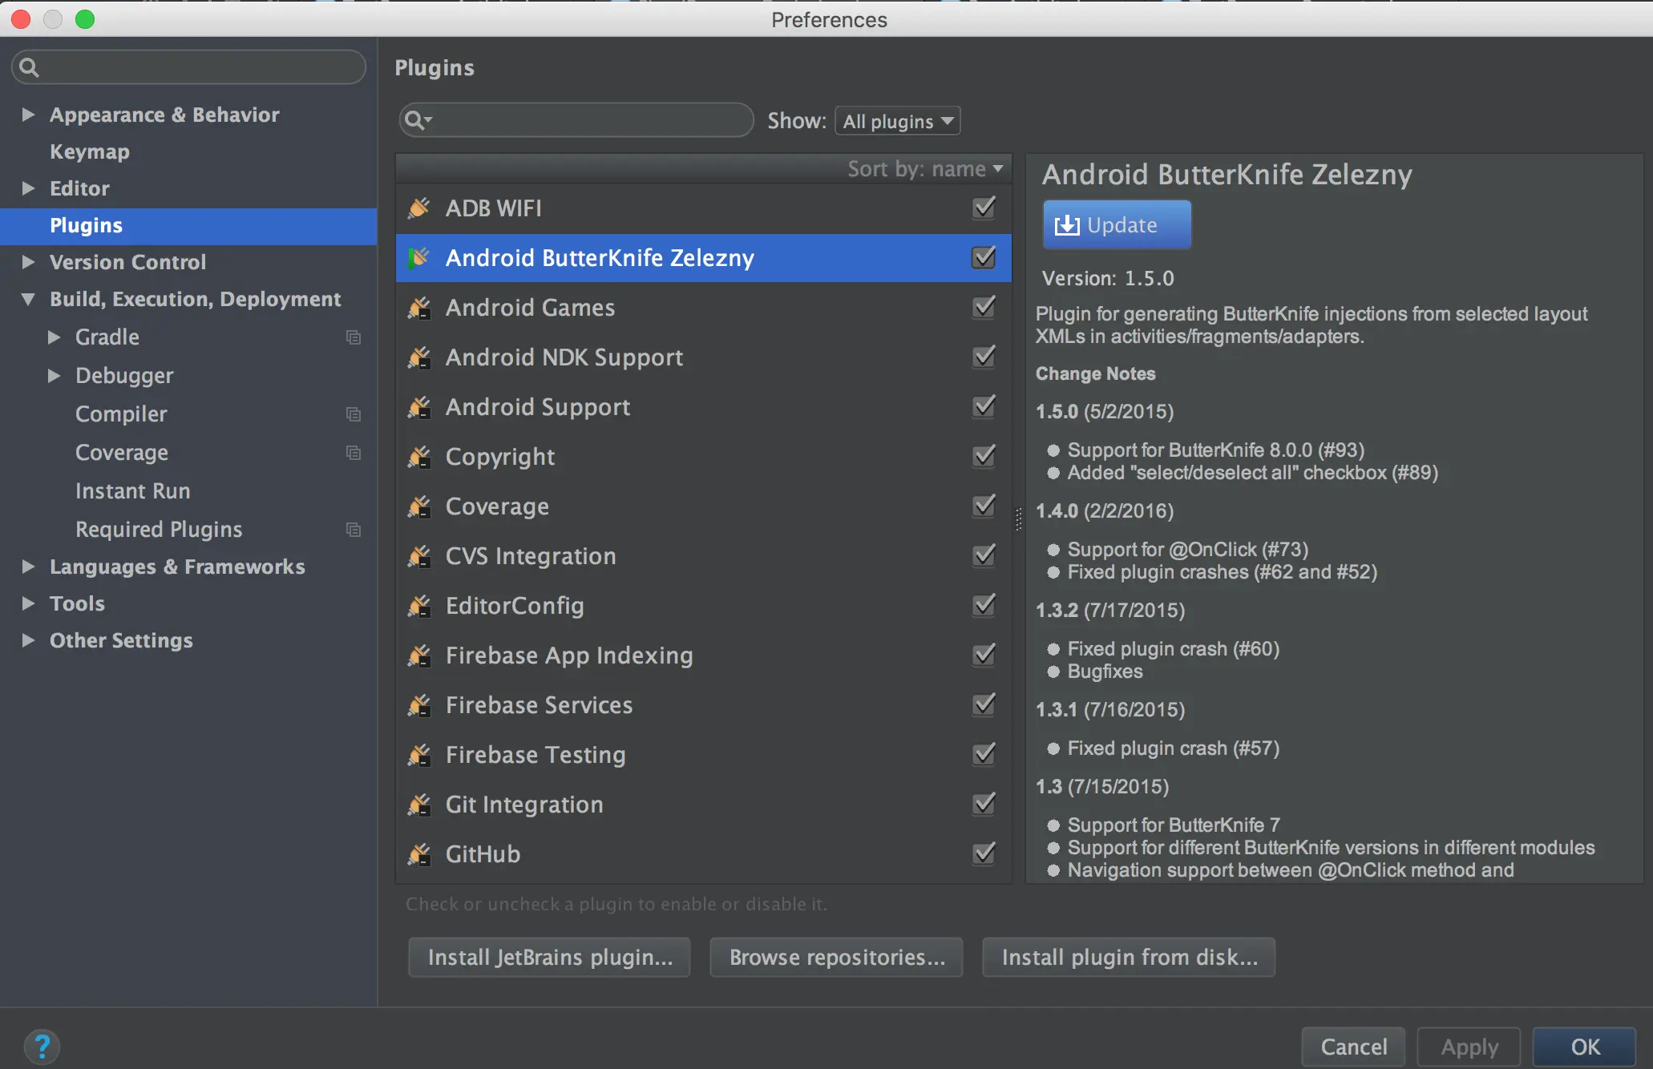Click the Apply button
Screen dimensions: 1653x1069
[x=1469, y=1047]
